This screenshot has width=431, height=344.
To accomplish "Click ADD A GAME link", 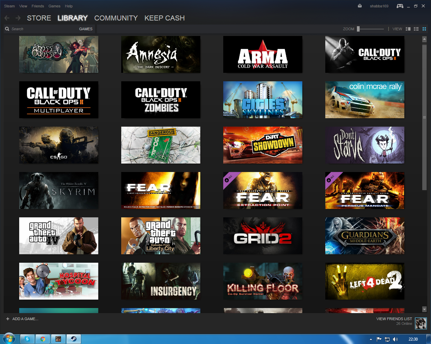I will pyautogui.click(x=25, y=319).
